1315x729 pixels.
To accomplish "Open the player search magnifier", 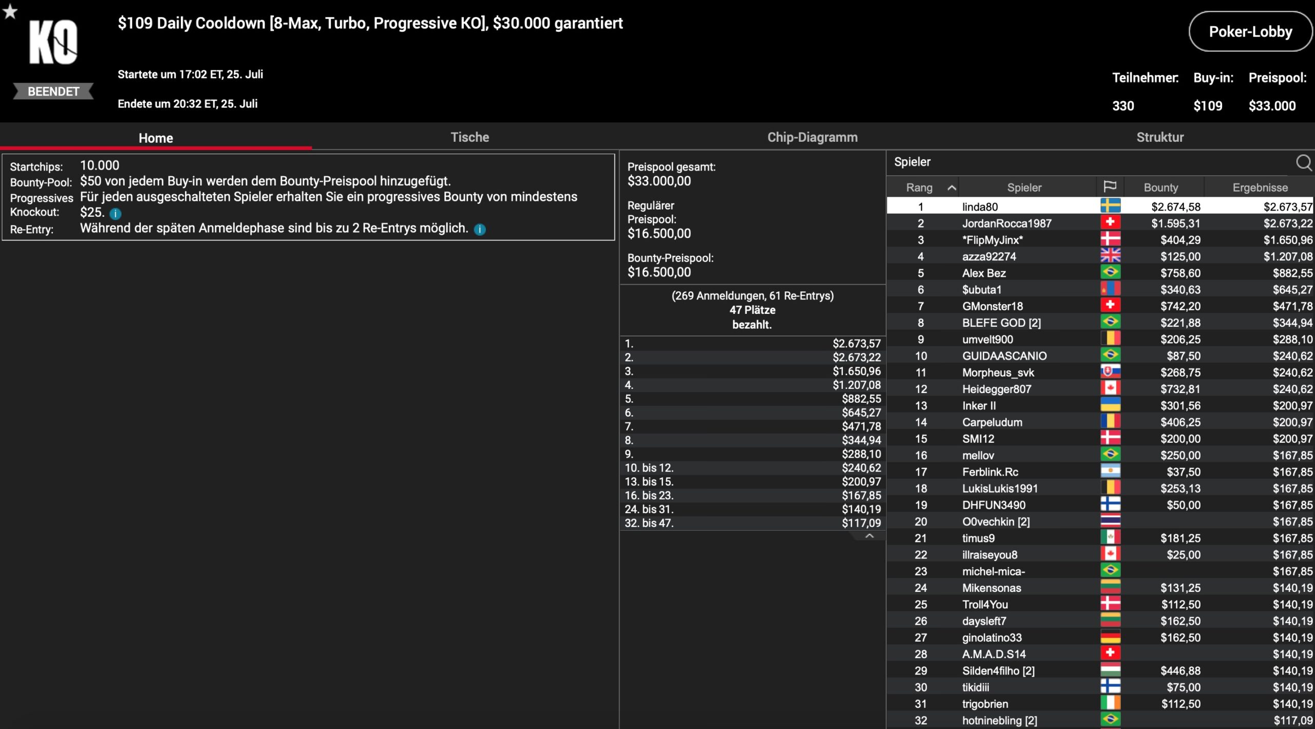I will 1303,162.
